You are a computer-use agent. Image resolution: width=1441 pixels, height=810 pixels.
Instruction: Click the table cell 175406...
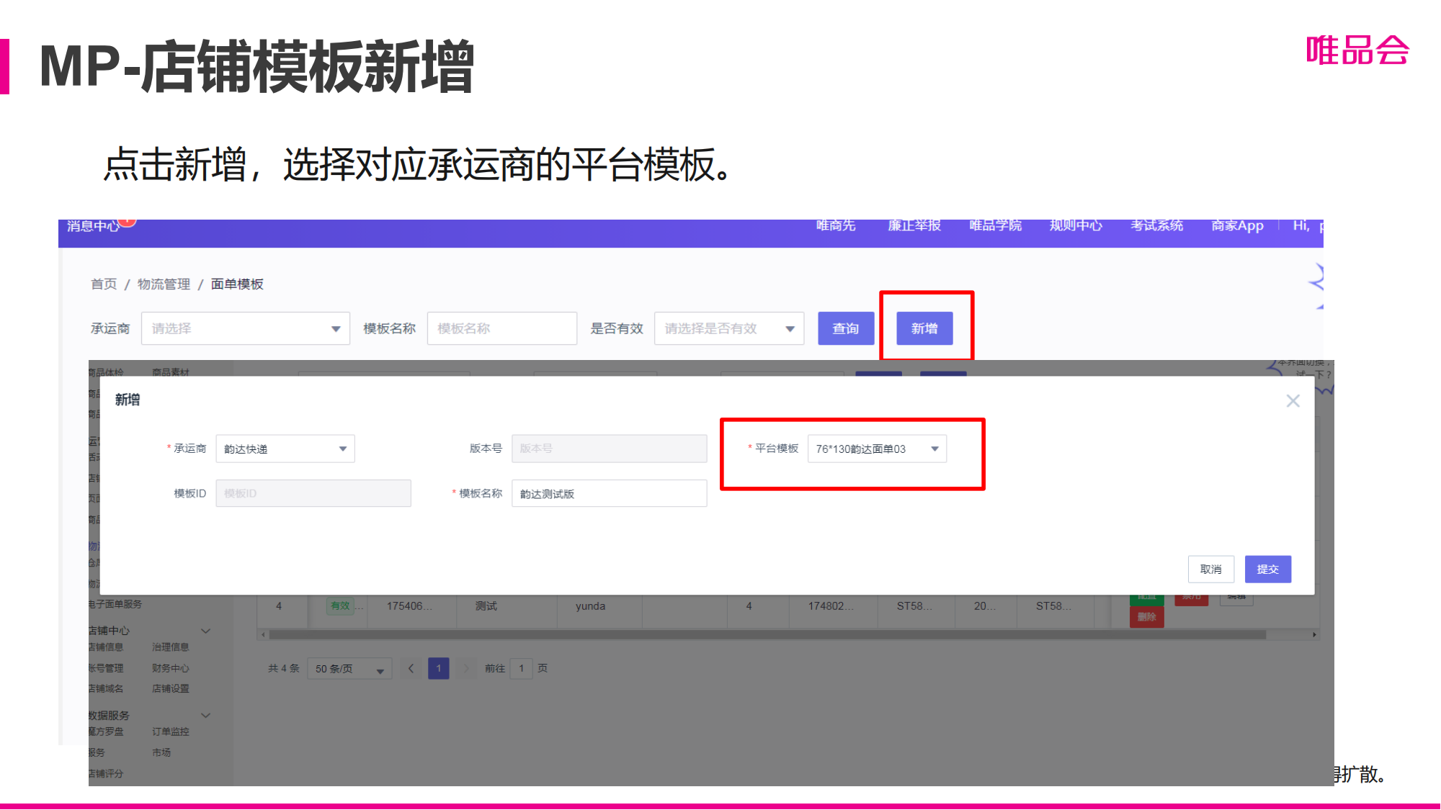409,606
